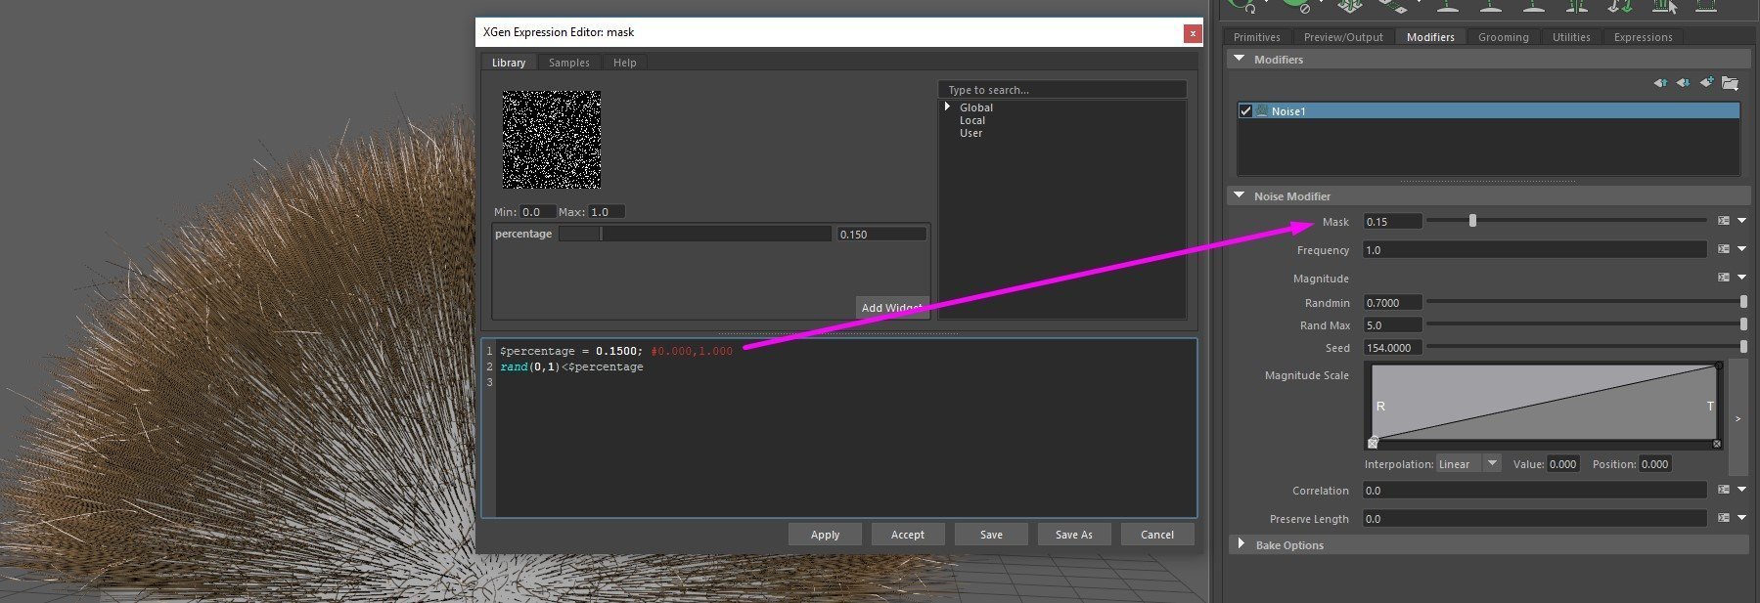
Task: Click the expression library search field
Action: [x=1061, y=90]
